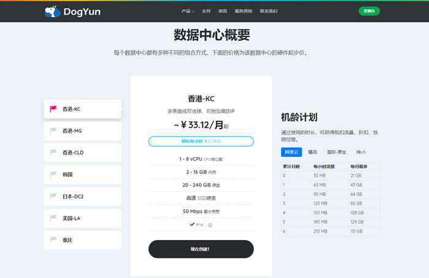Click the 1 - 8 vCPU spec row
The height and width of the screenshot is (278, 429).
[x=201, y=159]
